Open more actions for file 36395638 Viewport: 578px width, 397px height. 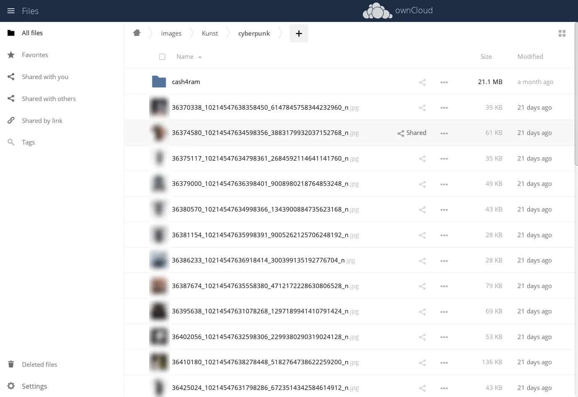pos(444,312)
